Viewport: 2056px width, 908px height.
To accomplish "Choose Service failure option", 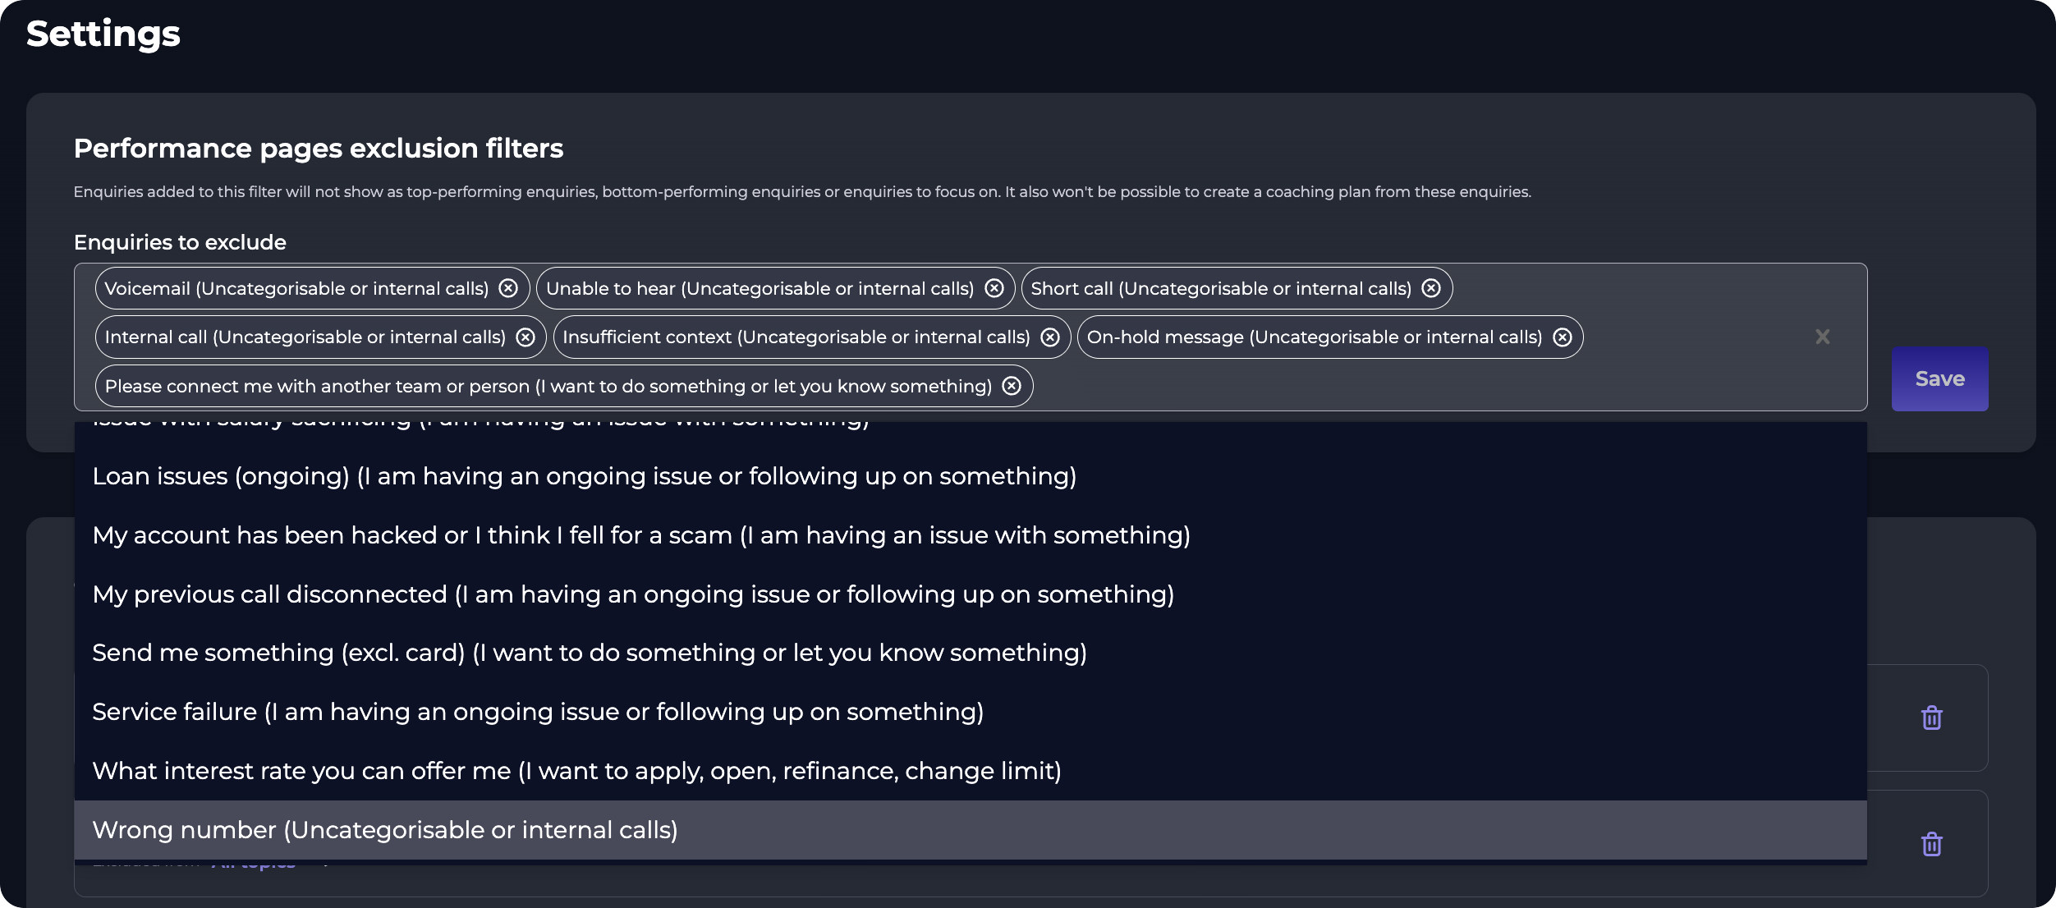I will point(971,712).
